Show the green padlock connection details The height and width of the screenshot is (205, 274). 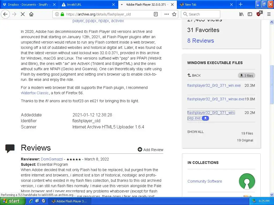tap(62, 14)
